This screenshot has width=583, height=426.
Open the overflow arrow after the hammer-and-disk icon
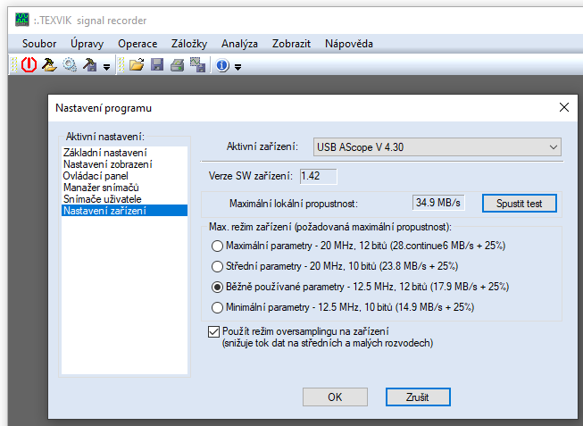click(x=106, y=66)
